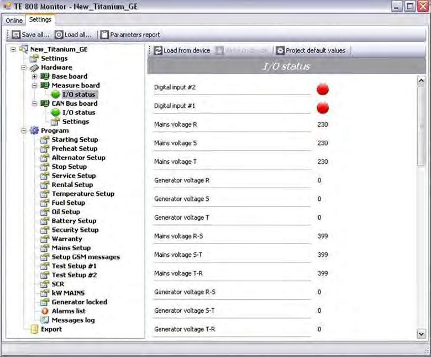Click the Mains voltage R value 230
The height and width of the screenshot is (357, 431).
click(x=323, y=125)
